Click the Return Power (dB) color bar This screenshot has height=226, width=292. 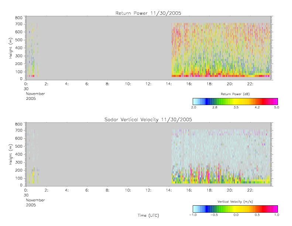(x=235, y=101)
